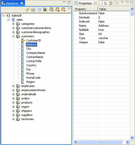Expand the products table node
The image size is (135, 145).
pyautogui.click(x=13, y=103)
